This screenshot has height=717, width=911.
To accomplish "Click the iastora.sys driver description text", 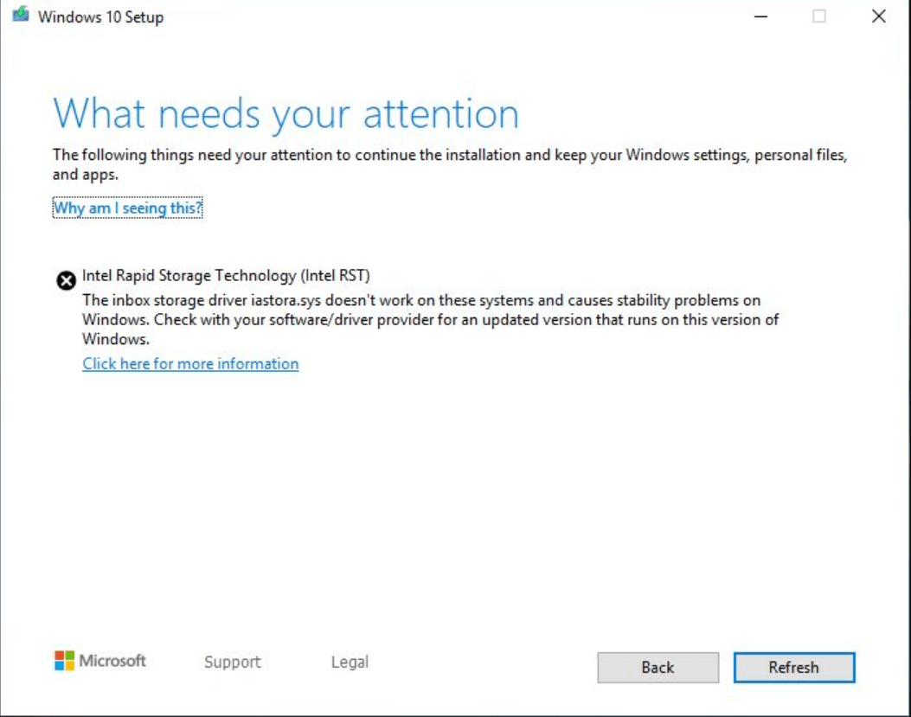I will pyautogui.click(x=430, y=319).
